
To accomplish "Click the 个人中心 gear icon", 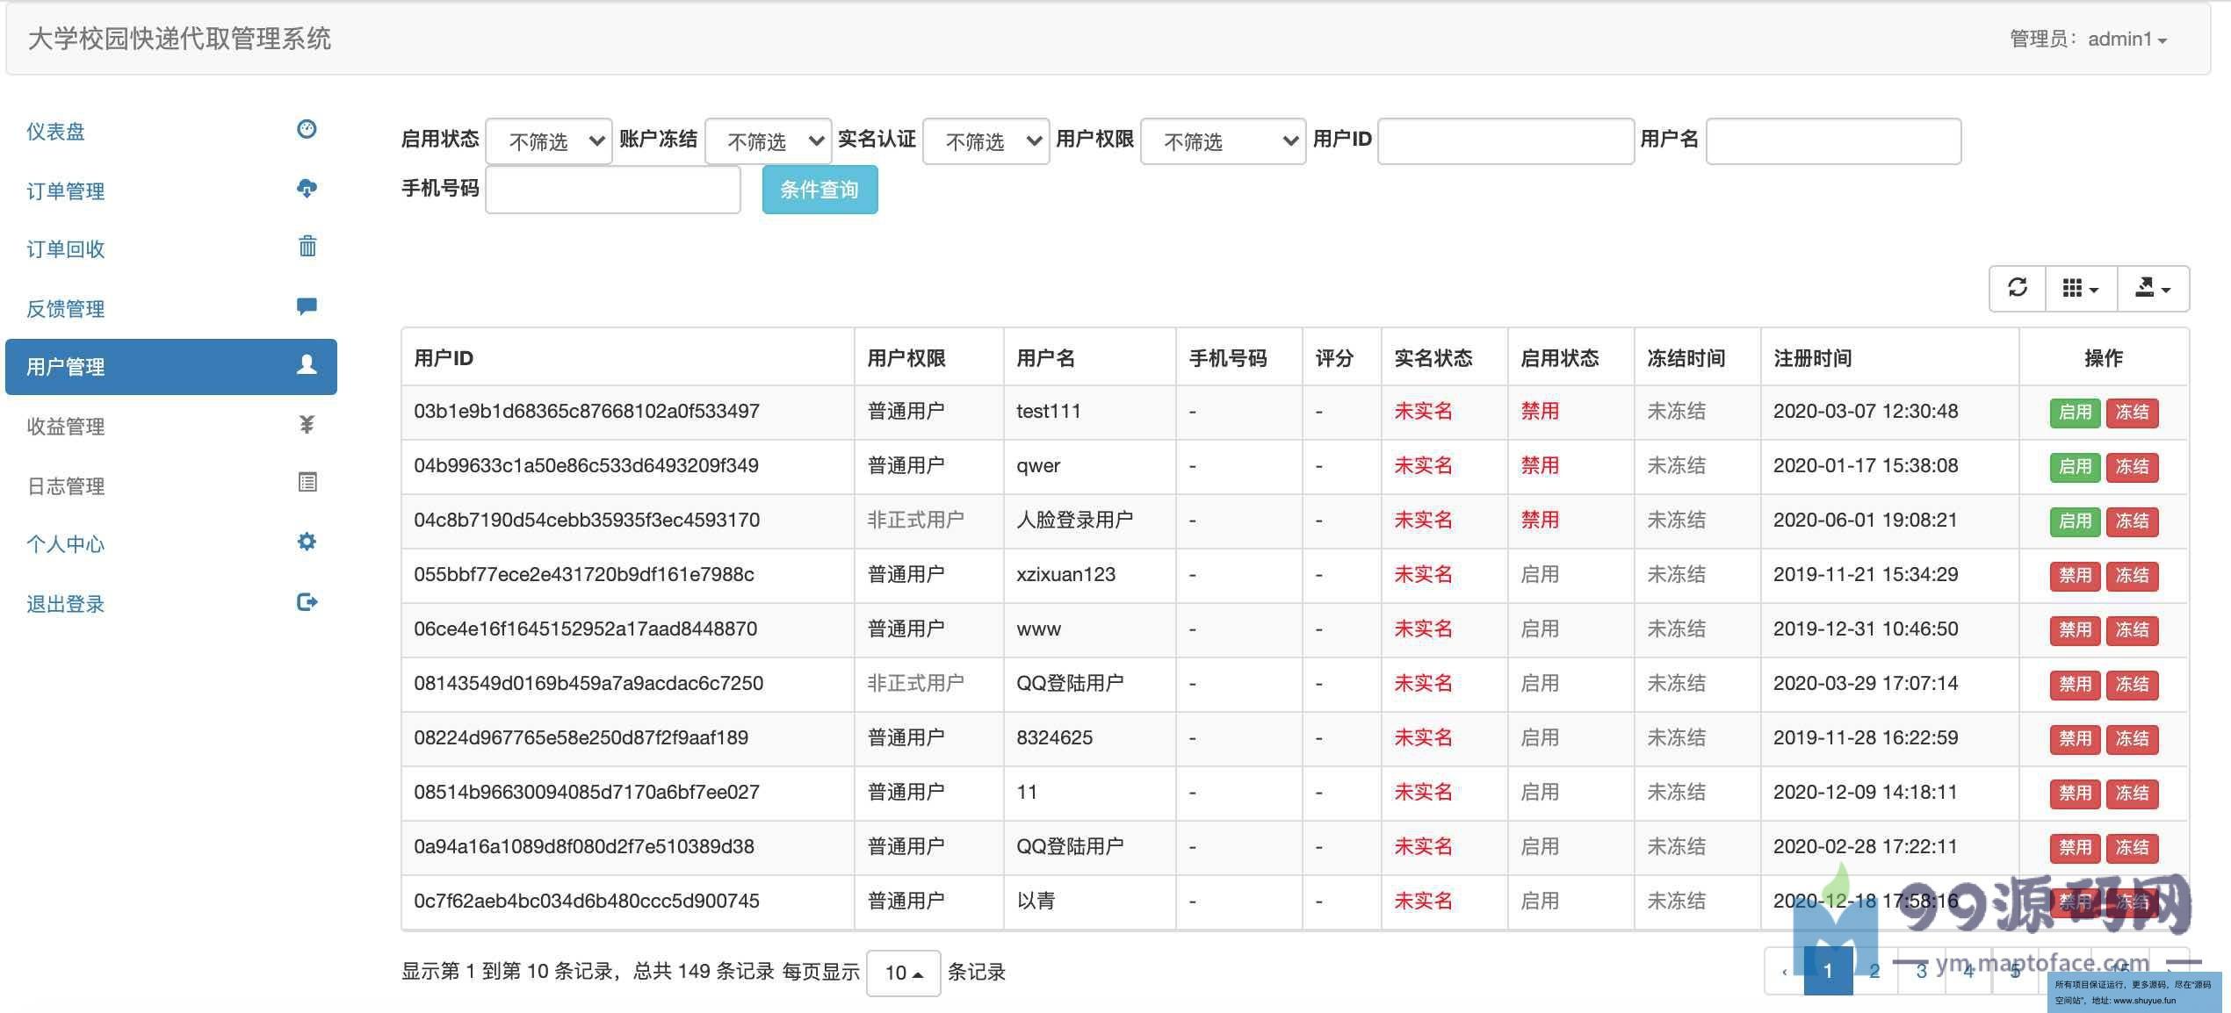I will point(307,542).
